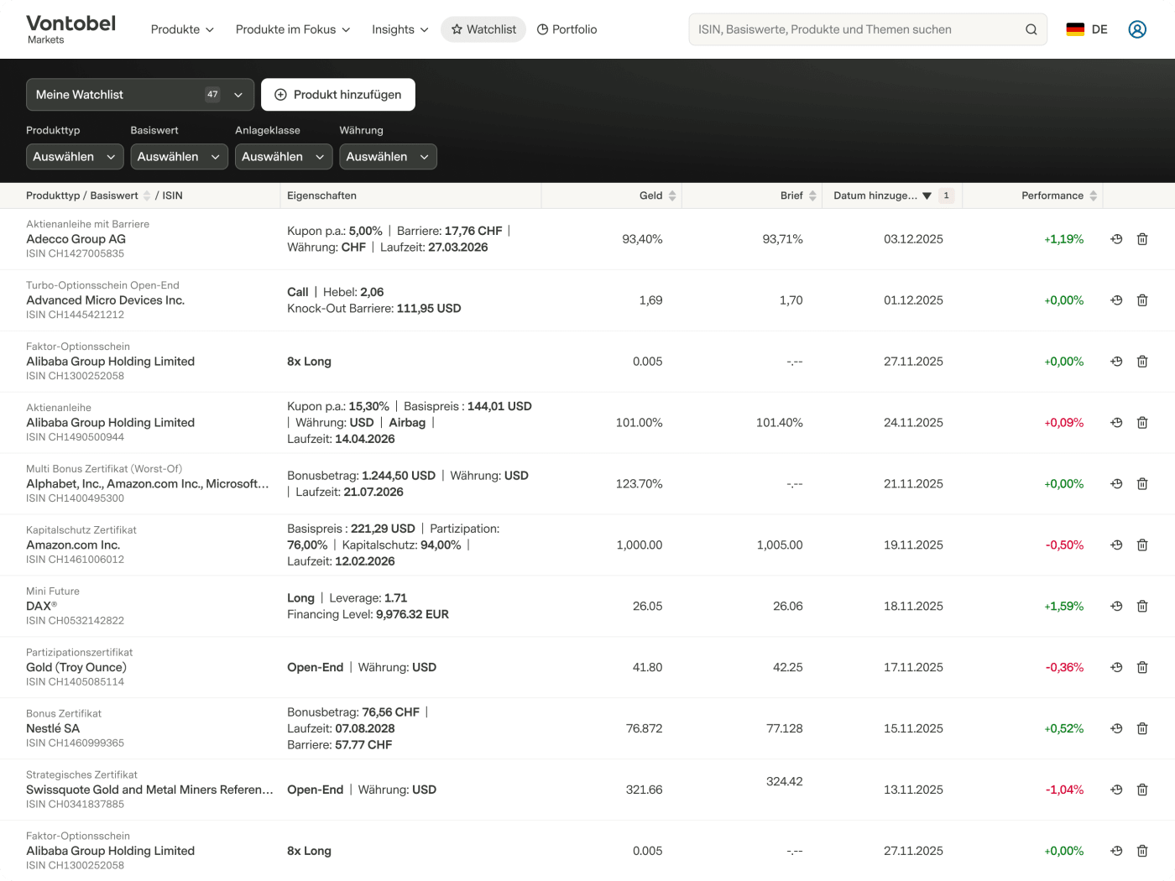Open the Advanced Micro Devices Inc. product
Screen dimensions: 1175x881
tap(105, 300)
